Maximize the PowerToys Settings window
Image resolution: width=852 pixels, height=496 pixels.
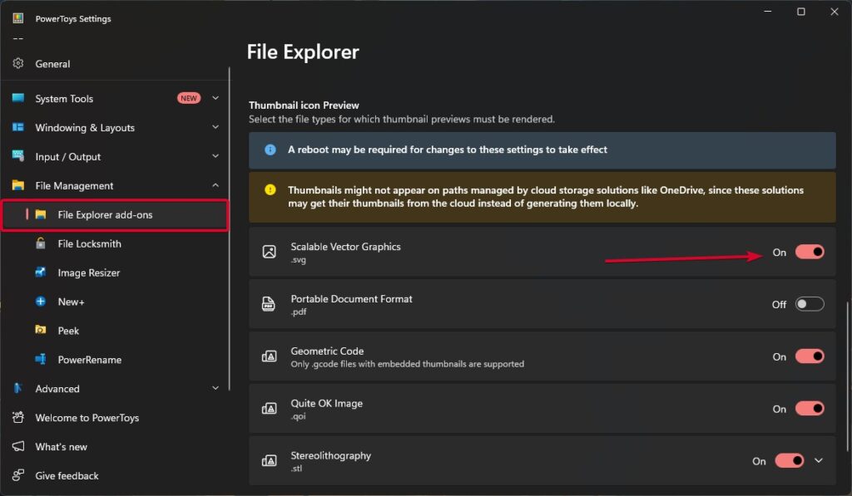click(x=801, y=12)
